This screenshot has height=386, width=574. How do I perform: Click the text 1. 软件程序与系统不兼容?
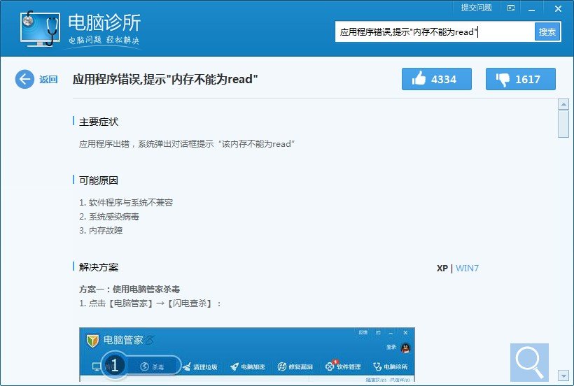[x=126, y=203]
